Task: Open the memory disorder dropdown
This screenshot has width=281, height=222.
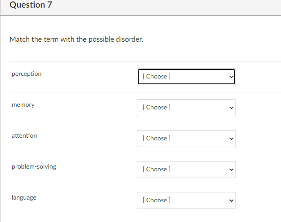Action: pyautogui.click(x=186, y=108)
